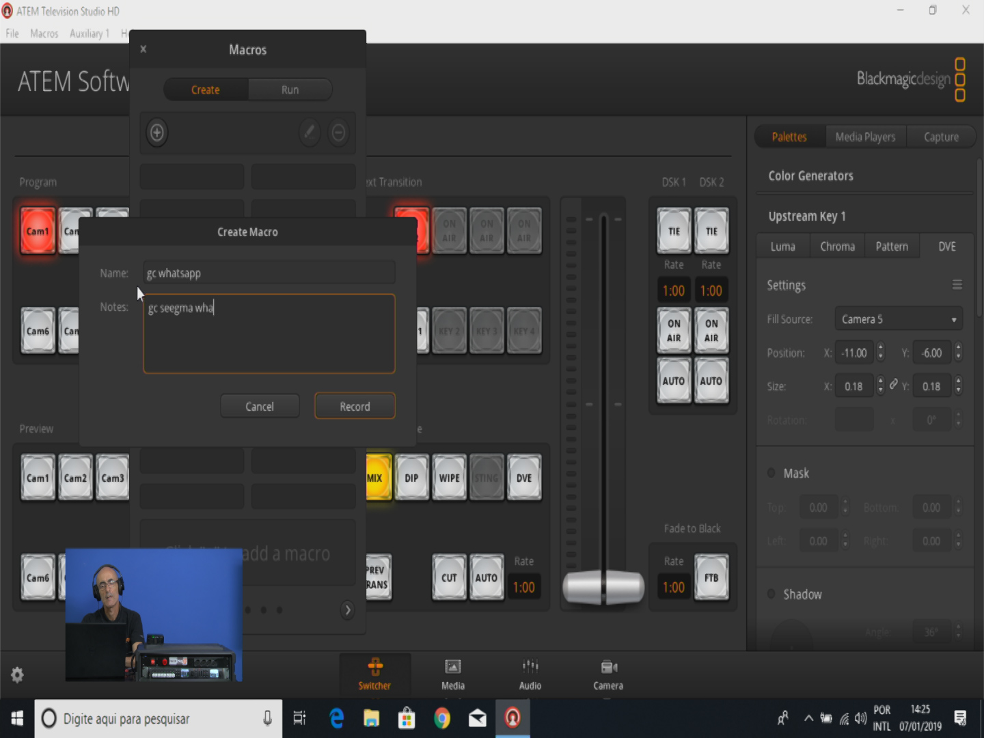The height and width of the screenshot is (738, 984).
Task: Click the CUT transition button
Action: (x=449, y=577)
